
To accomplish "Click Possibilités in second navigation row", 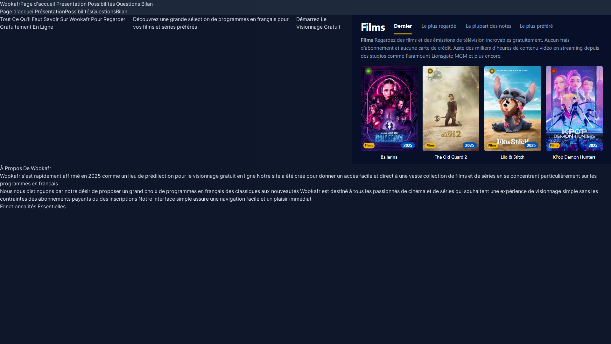I will 78,11.
